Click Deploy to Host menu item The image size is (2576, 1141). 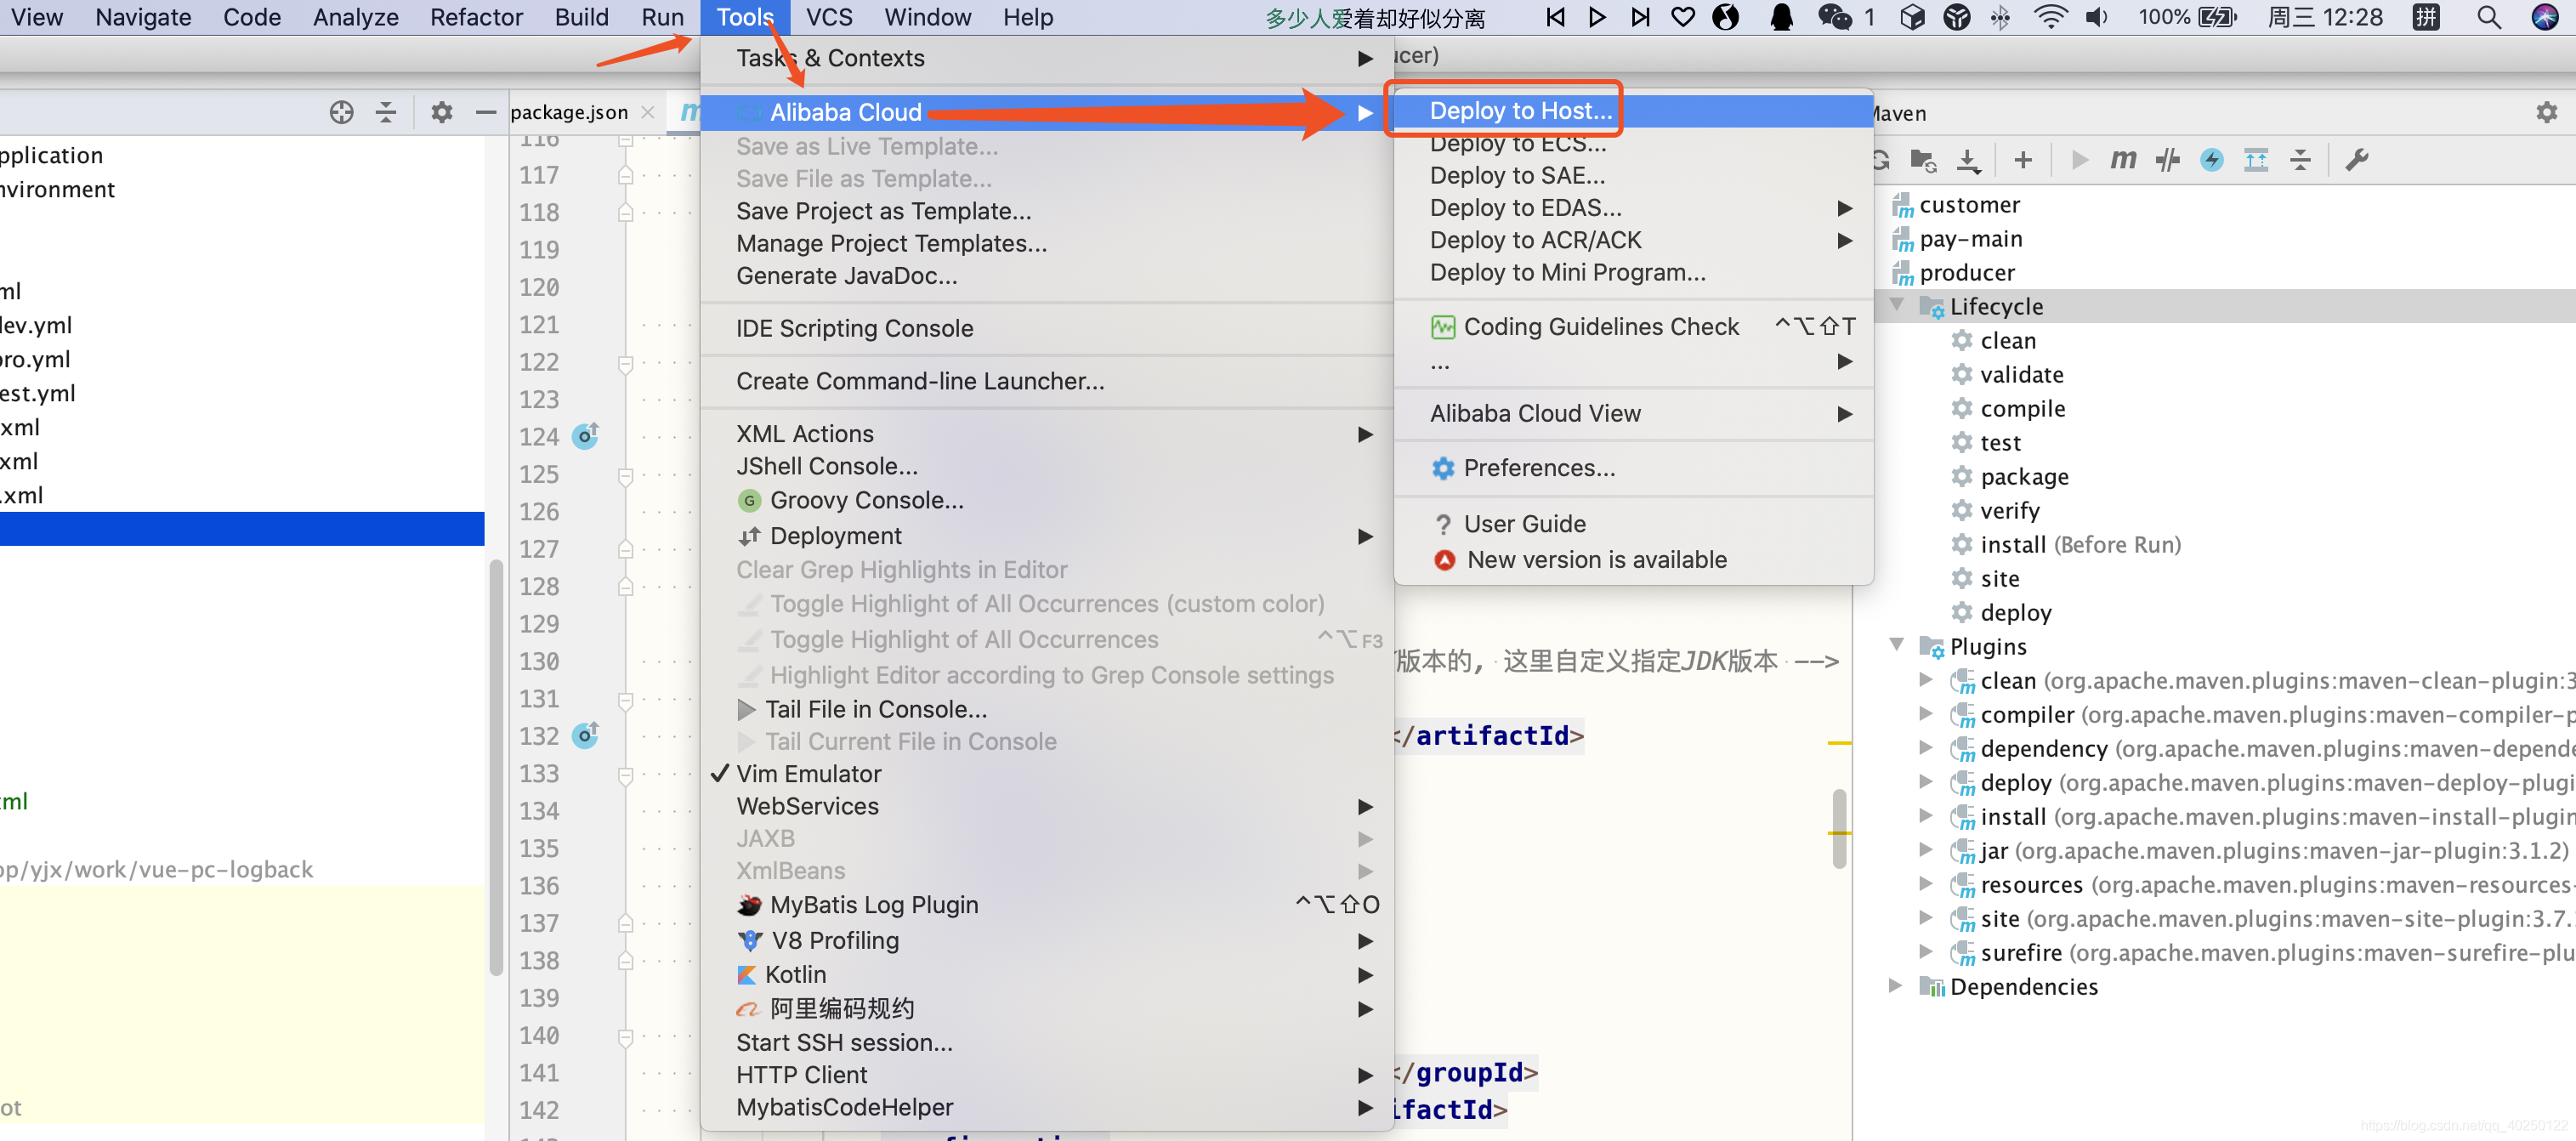tap(1633, 111)
